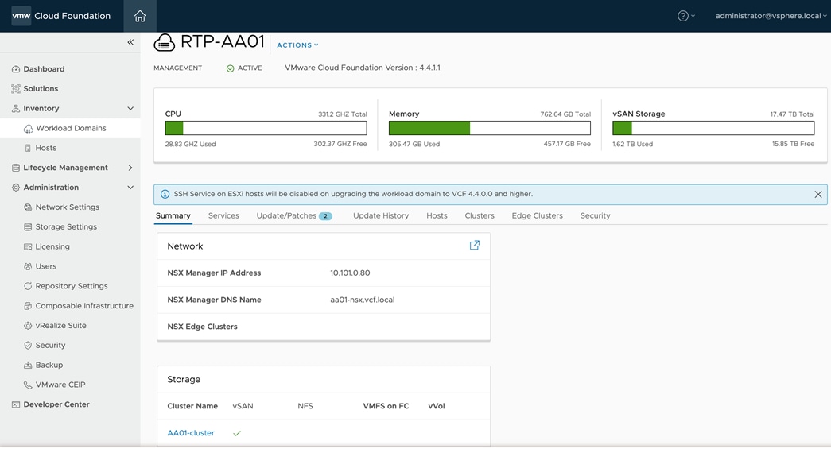The width and height of the screenshot is (831, 449).
Task: Click the DNS name aa01-nsx.vcf.local
Action: [x=363, y=300]
